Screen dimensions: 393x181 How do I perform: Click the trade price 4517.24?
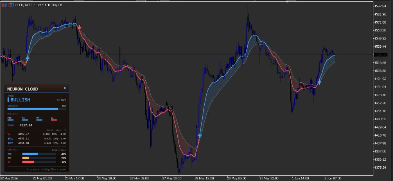tap(26, 125)
